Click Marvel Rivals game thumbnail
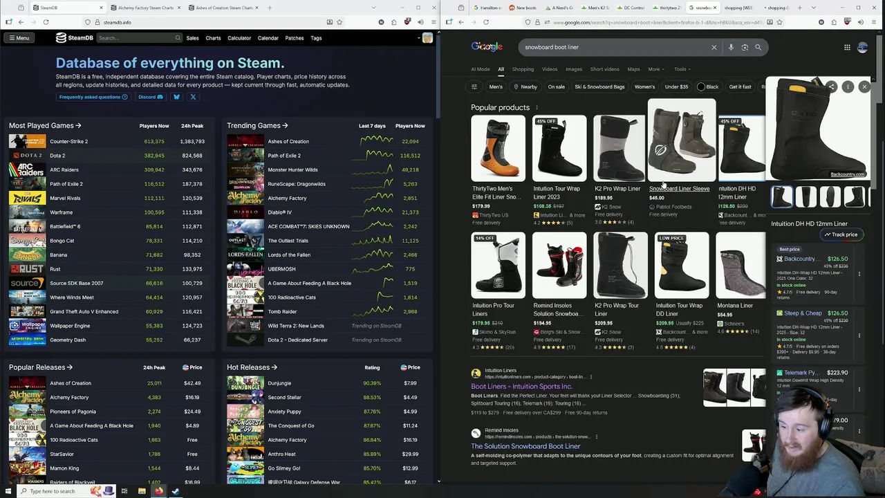Image resolution: width=885 pixels, height=498 pixels. pyautogui.click(x=27, y=198)
